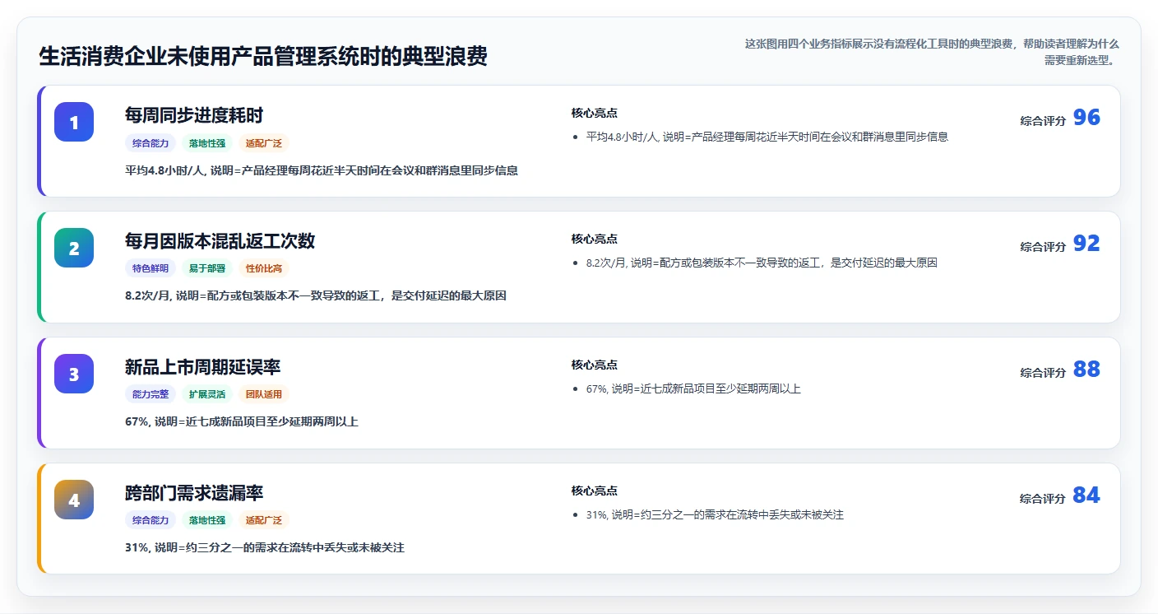Select the page title 生活消费企业未使用产品管理系统时的典型浪费

pos(263,56)
